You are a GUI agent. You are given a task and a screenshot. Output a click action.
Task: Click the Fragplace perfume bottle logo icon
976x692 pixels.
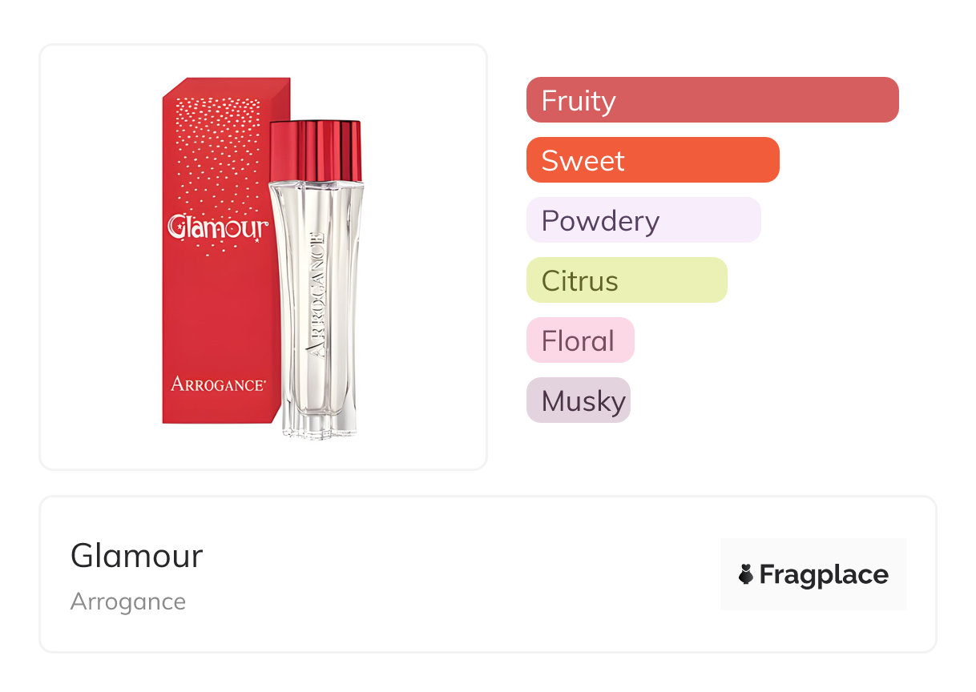coord(746,574)
